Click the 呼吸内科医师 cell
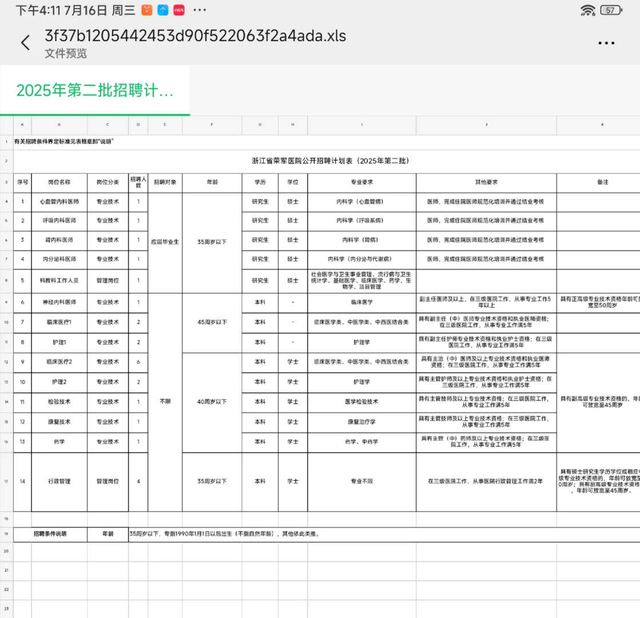Image resolution: width=640 pixels, height=618 pixels. coord(59,220)
